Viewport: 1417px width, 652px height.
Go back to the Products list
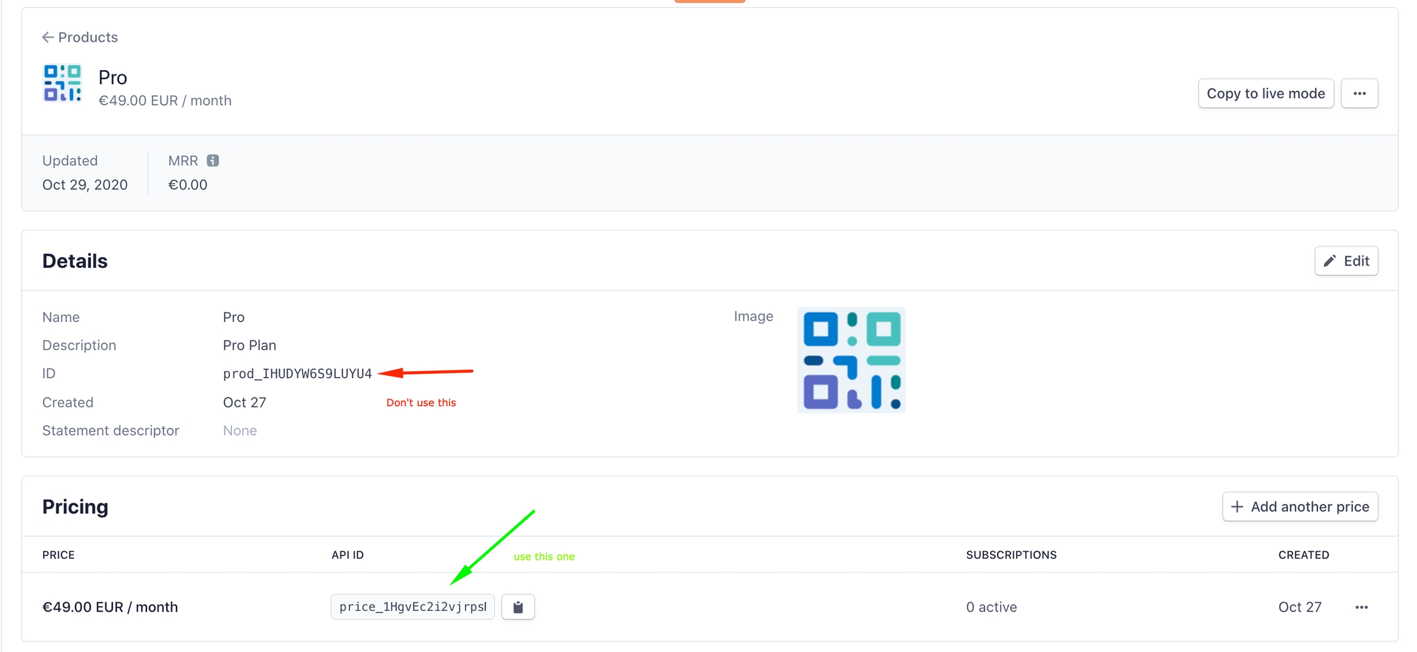(x=87, y=37)
